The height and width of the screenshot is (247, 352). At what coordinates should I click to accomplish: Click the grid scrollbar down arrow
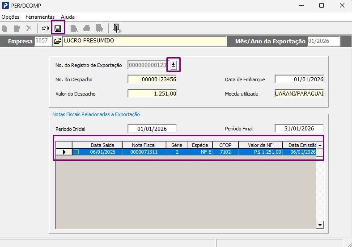coord(320,225)
